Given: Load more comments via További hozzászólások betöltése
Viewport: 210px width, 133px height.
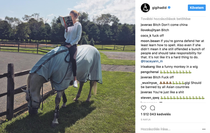Looking at the screenshot, I should pos(165,19).
